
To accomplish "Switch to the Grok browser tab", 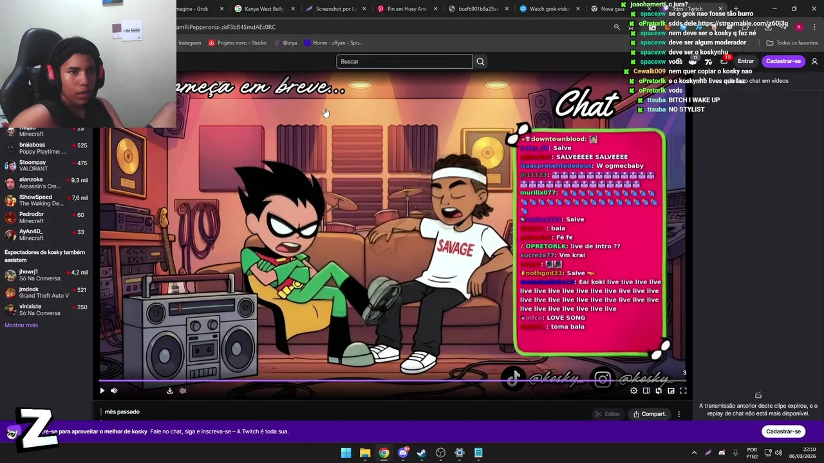I will 196,9.
